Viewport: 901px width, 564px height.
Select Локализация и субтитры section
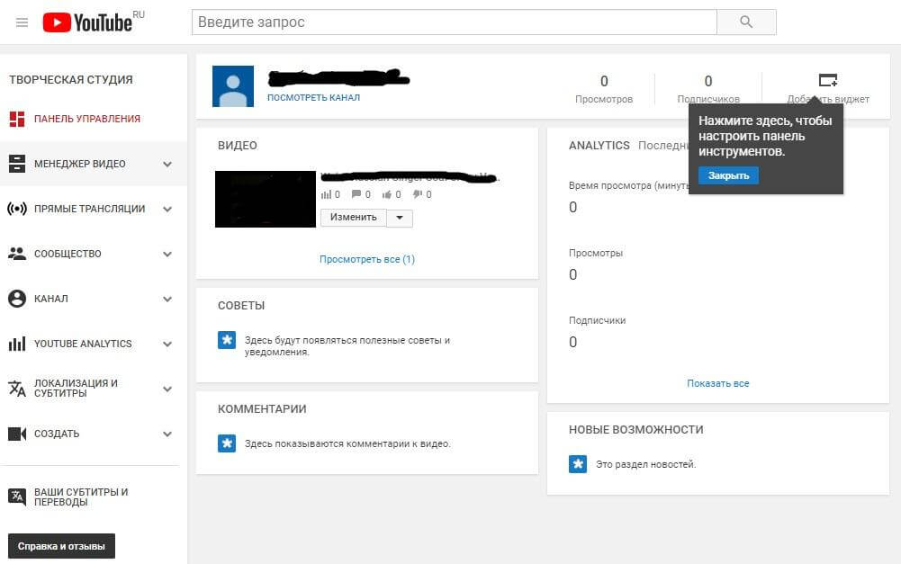19,388
